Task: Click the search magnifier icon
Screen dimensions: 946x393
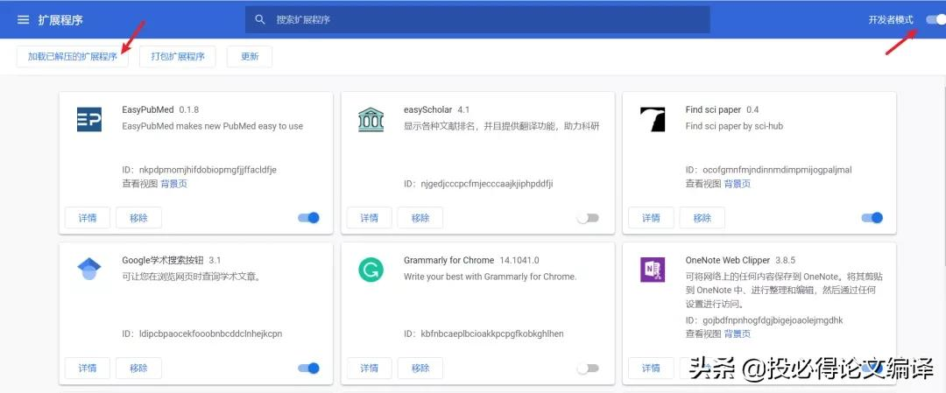Action: coord(260,19)
